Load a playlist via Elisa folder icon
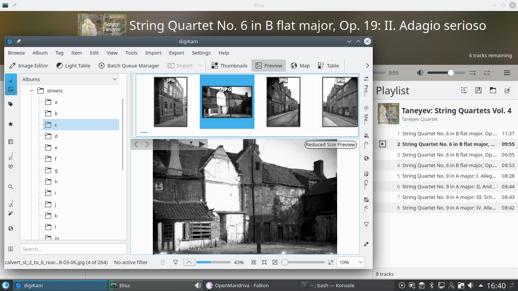 click(x=493, y=90)
